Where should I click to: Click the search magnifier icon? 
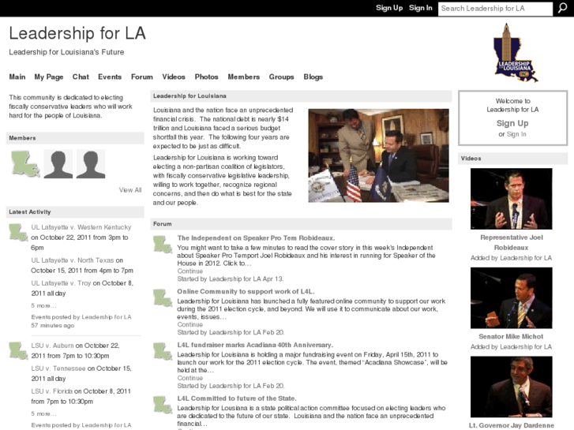[562, 8]
